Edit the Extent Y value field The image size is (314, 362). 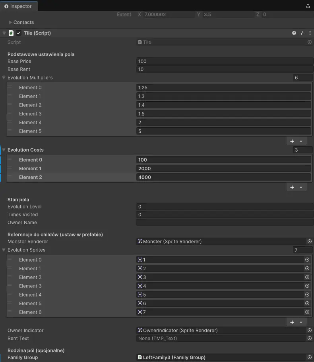(x=229, y=15)
